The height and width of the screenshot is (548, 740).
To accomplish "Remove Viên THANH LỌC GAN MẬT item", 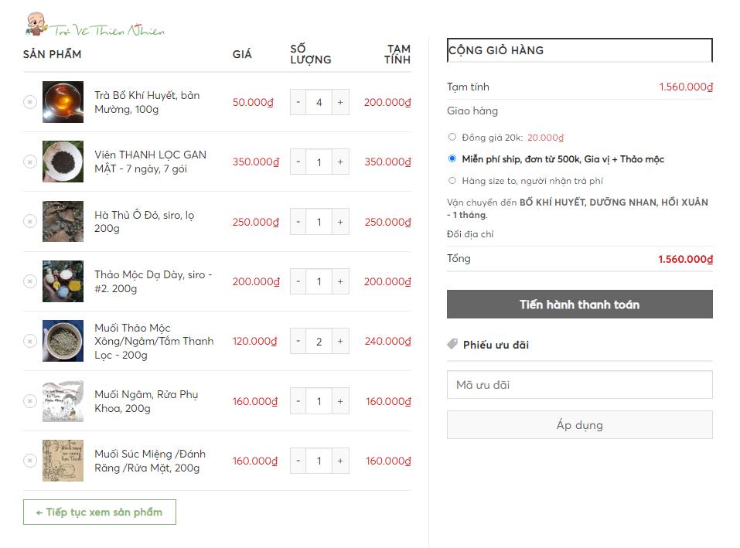I will [29, 162].
